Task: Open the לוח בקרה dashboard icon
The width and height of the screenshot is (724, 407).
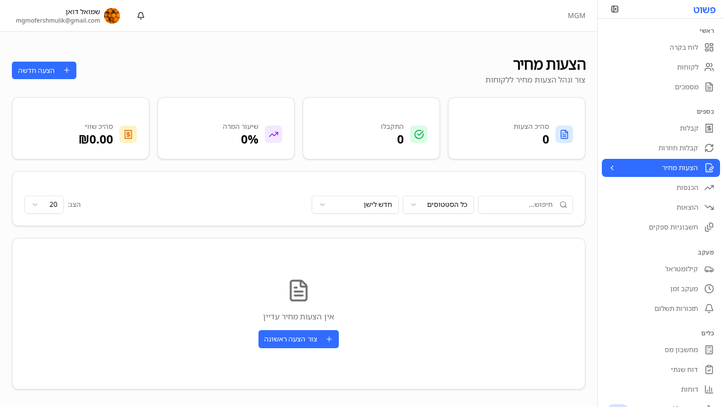Action: (709, 47)
